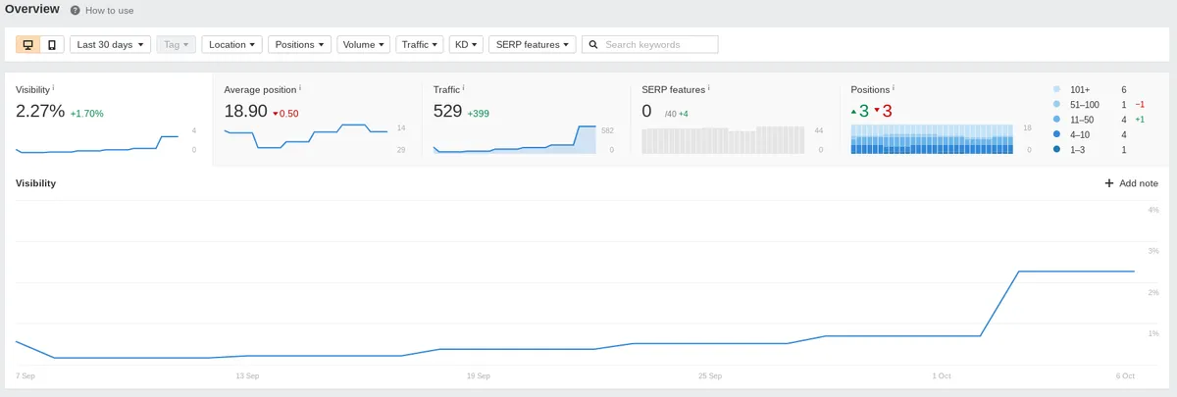Click the 13 Sep date on the chart axis
The height and width of the screenshot is (397, 1177).
[x=247, y=375]
